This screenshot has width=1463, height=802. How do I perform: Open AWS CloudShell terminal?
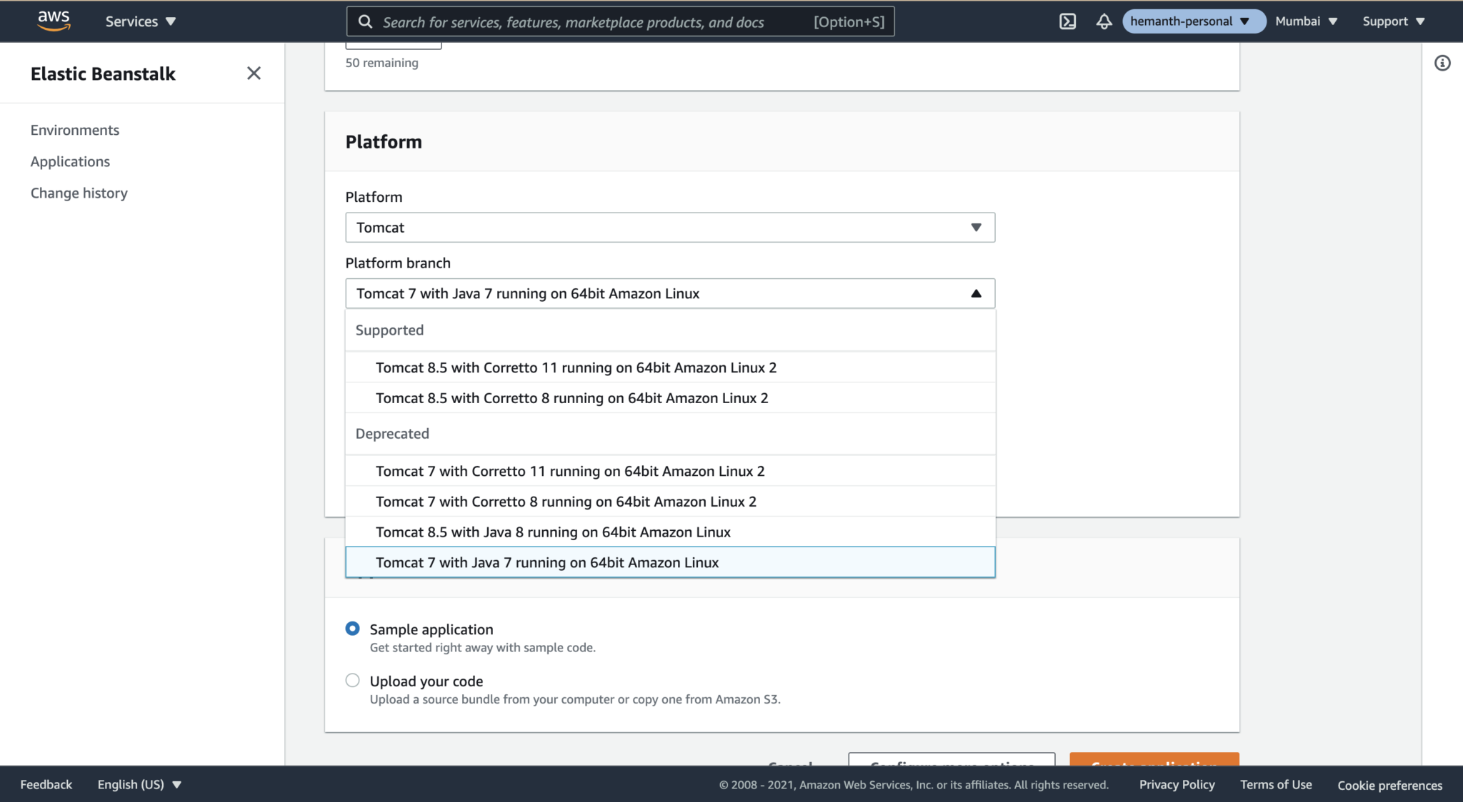(1068, 21)
